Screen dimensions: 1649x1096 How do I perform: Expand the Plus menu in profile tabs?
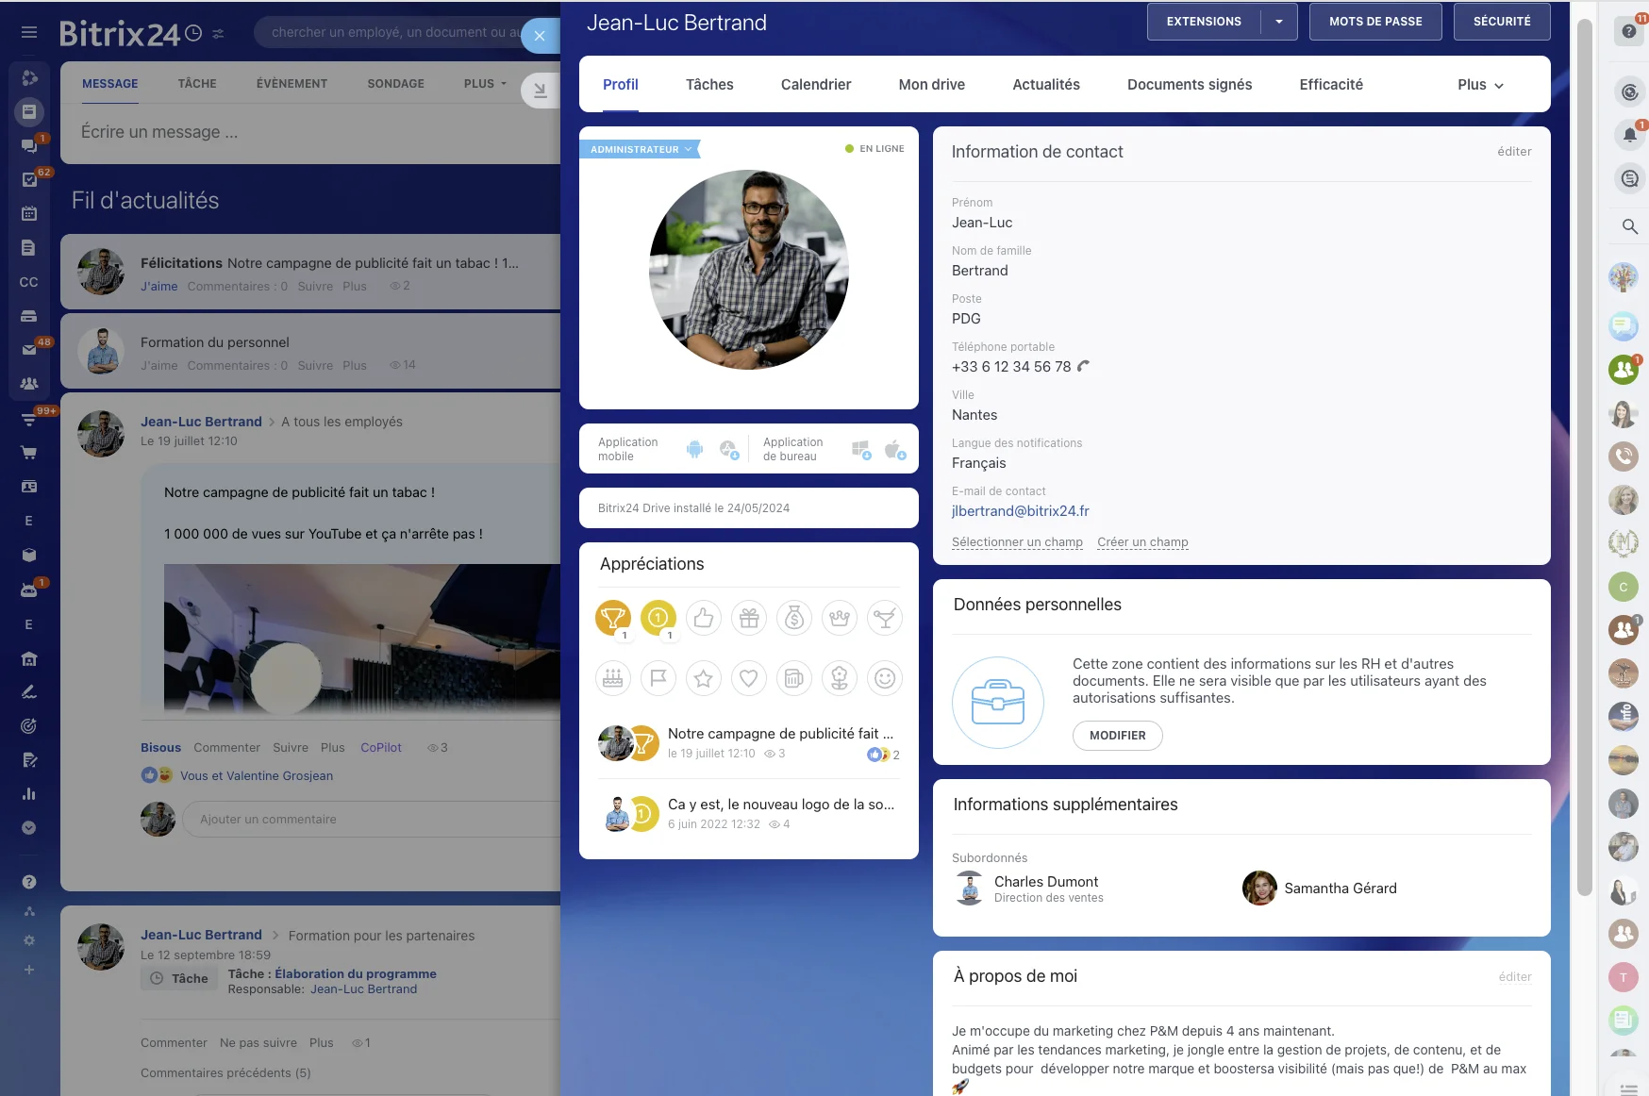tap(1479, 85)
